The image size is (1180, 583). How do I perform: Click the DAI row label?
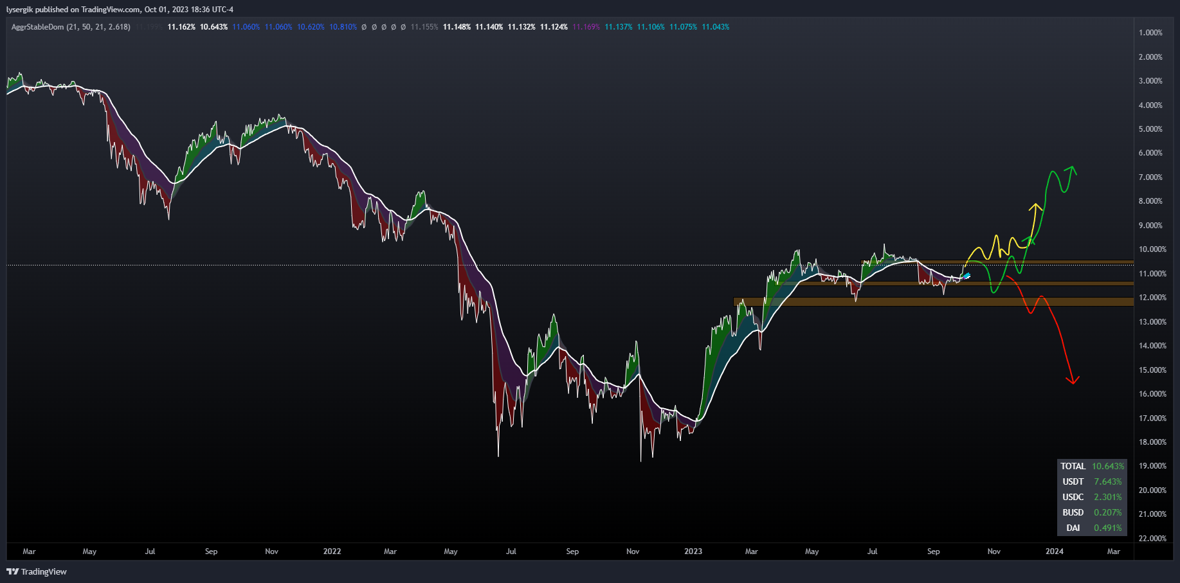1073,528
